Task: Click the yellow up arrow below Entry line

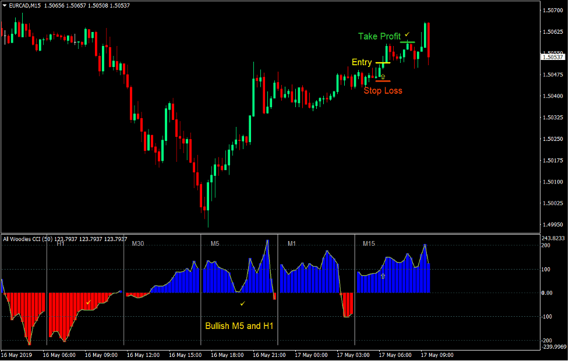Action: [383, 76]
